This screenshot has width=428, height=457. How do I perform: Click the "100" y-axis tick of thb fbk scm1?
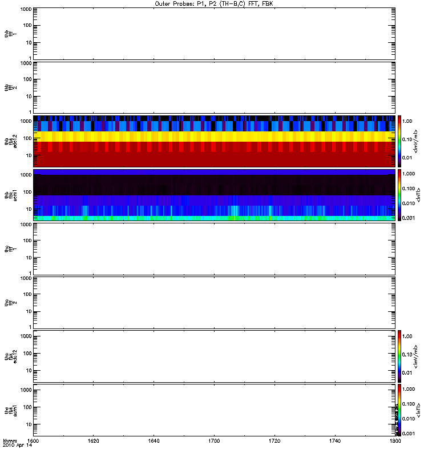[x=27, y=192]
